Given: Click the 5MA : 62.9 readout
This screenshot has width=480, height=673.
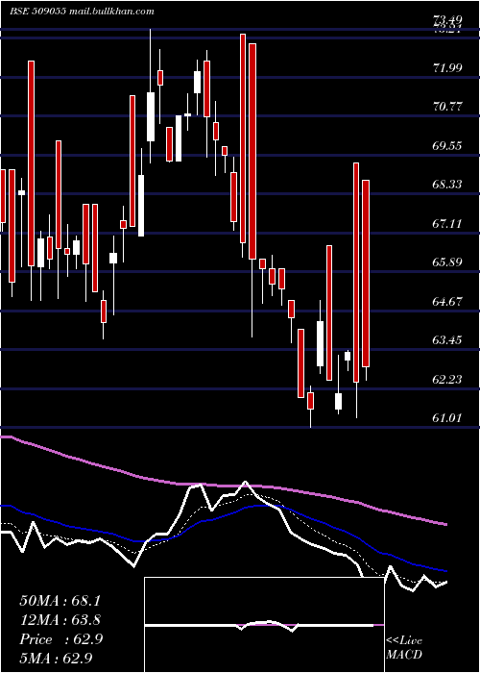Looking at the screenshot, I should [x=56, y=659].
